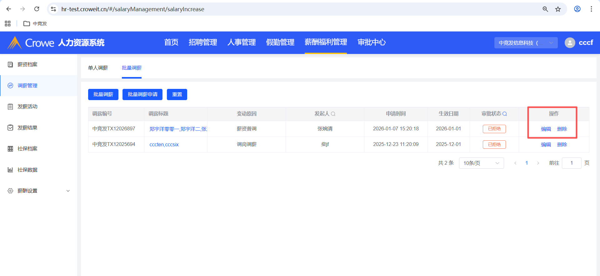Open 薪资档案 via its sidebar icon
Screen dimensions: 600x276
tap(10, 65)
